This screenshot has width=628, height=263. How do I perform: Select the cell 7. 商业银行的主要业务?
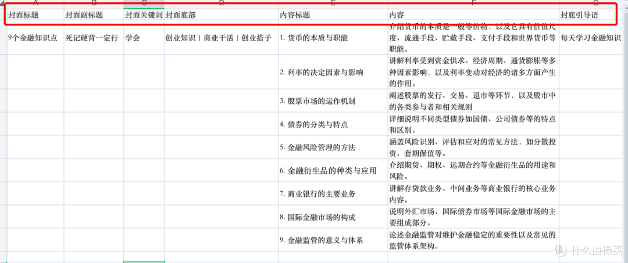pyautogui.click(x=333, y=194)
